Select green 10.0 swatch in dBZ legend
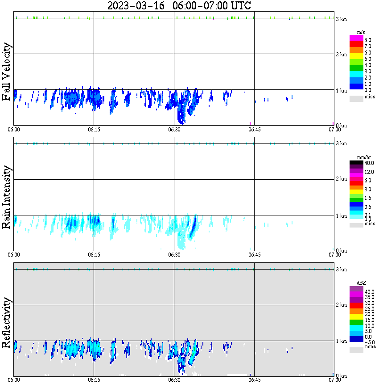This screenshot has width=379, height=388. pyautogui.click(x=356, y=322)
